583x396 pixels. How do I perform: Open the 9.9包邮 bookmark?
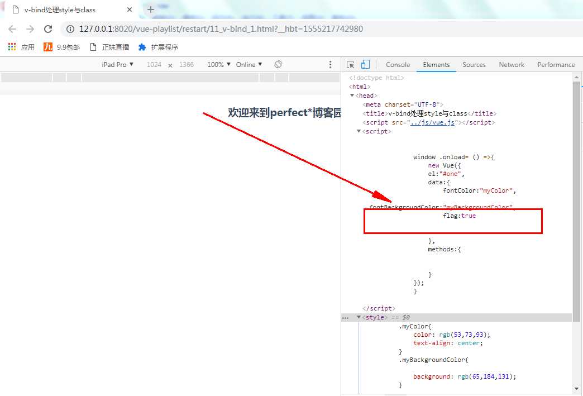(x=62, y=47)
